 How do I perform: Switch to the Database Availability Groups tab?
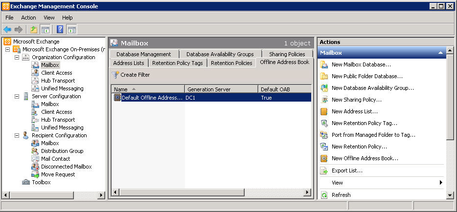click(220, 54)
